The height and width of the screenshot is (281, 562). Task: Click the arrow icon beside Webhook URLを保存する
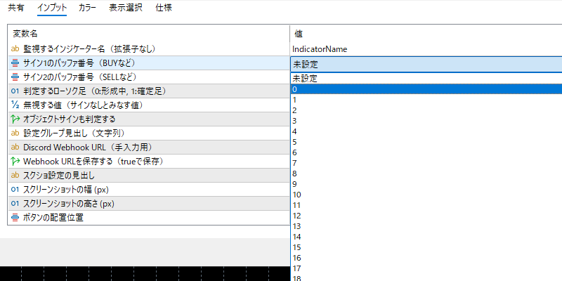click(x=15, y=162)
